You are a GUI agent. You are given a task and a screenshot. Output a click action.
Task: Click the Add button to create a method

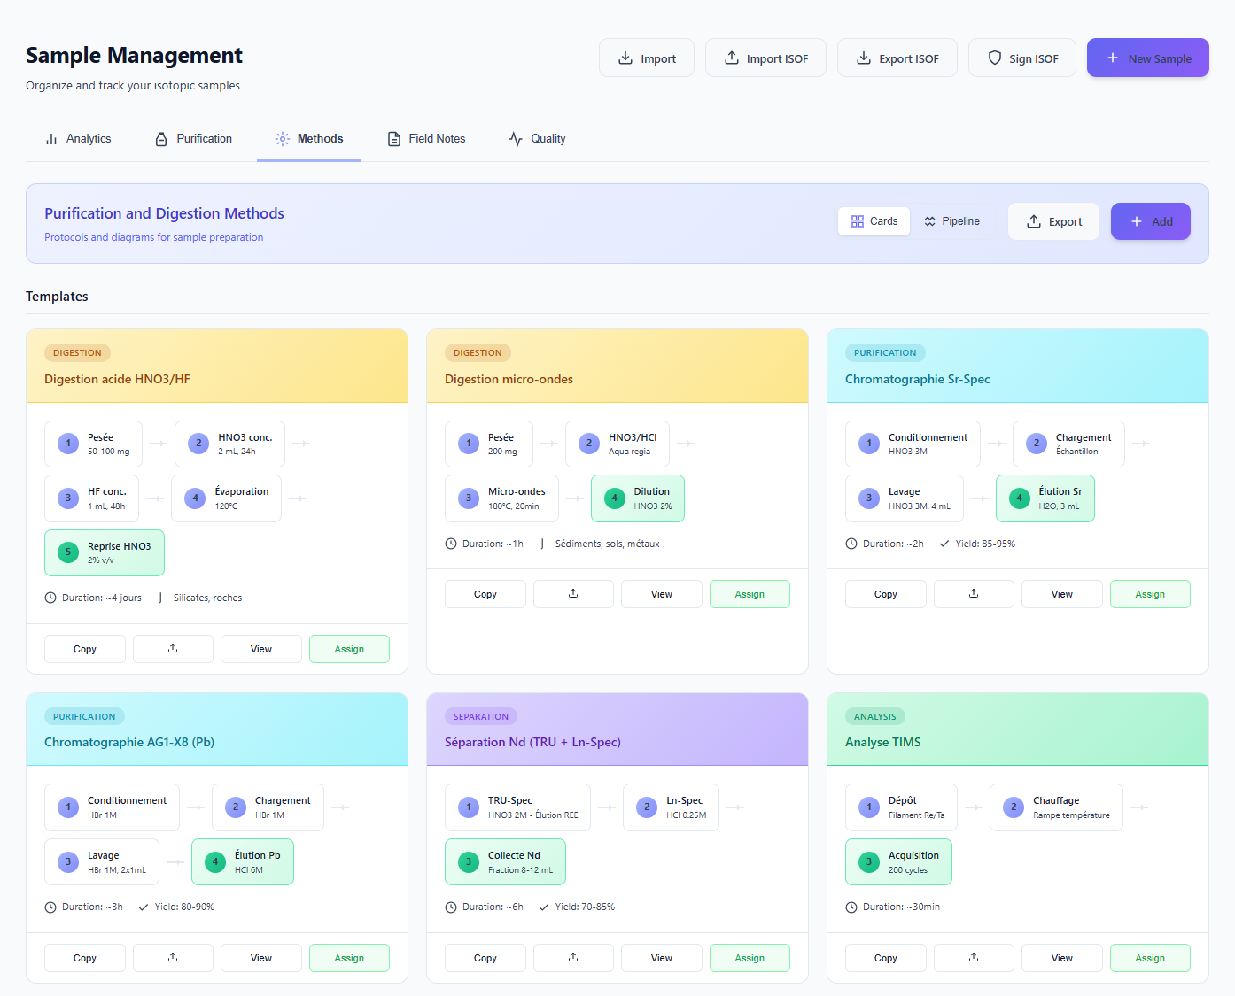1150,220
